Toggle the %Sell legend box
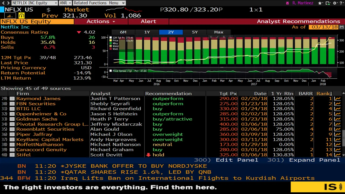 [x=111, y=49]
